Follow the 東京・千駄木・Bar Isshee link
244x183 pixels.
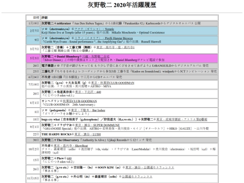[x=88, y=110]
